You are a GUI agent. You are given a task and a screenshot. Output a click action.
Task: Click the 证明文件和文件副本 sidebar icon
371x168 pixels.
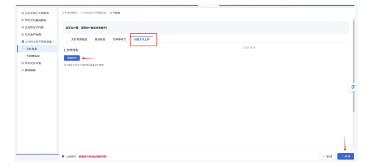click(23, 13)
